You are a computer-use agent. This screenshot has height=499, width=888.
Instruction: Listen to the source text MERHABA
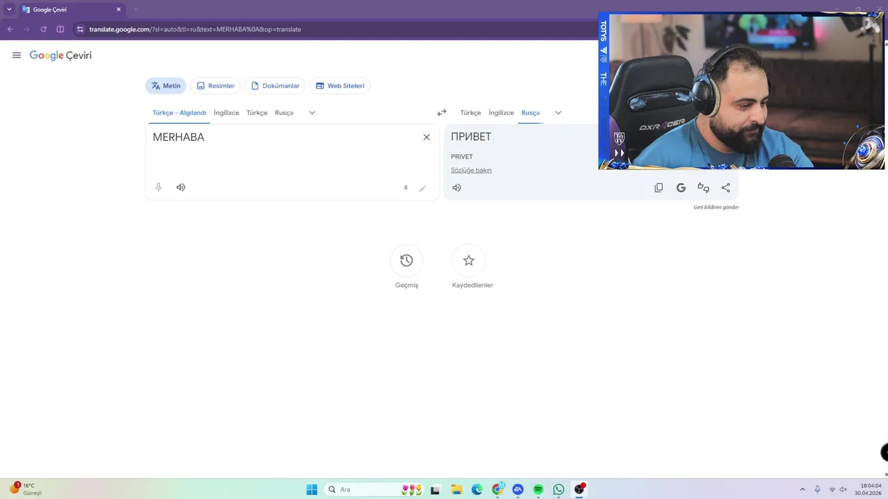click(x=181, y=187)
